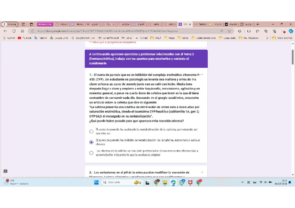
Task: Open the 'Otros favoritos' bookmarks folder
Action: pyautogui.click(x=282, y=38)
